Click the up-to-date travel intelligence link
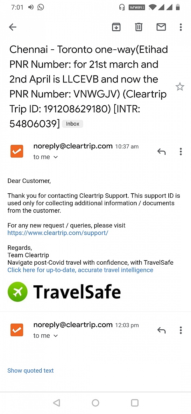 coord(80,270)
